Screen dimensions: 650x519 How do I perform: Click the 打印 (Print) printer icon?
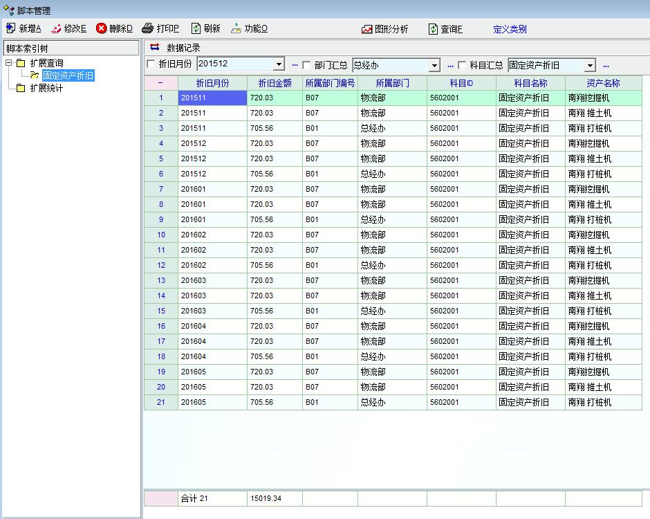[x=147, y=28]
